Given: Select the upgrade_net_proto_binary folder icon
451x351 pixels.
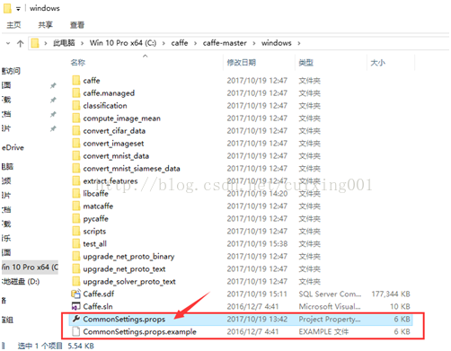Looking at the screenshot, I should click(76, 256).
